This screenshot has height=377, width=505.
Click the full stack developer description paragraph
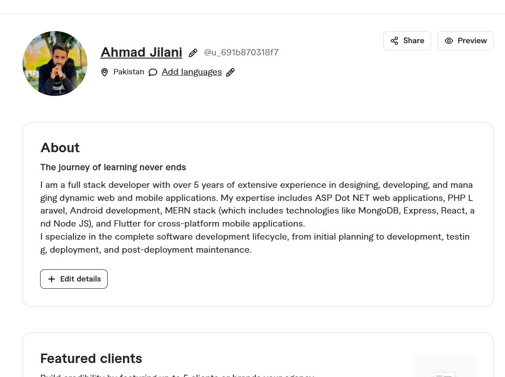coord(257,217)
